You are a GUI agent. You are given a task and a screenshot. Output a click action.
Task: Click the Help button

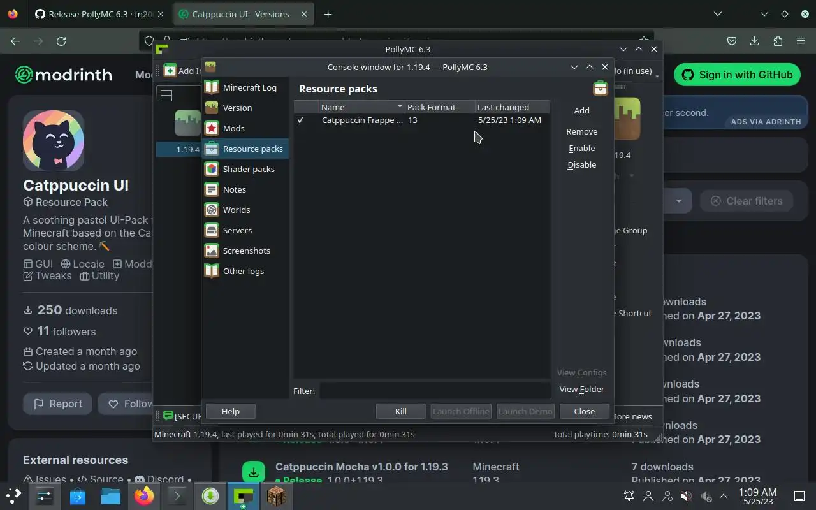coord(230,411)
